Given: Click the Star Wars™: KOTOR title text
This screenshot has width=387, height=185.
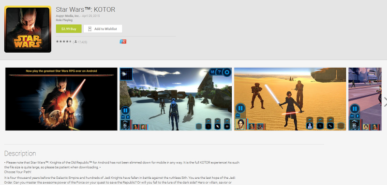Looking at the screenshot, I should (x=86, y=10).
